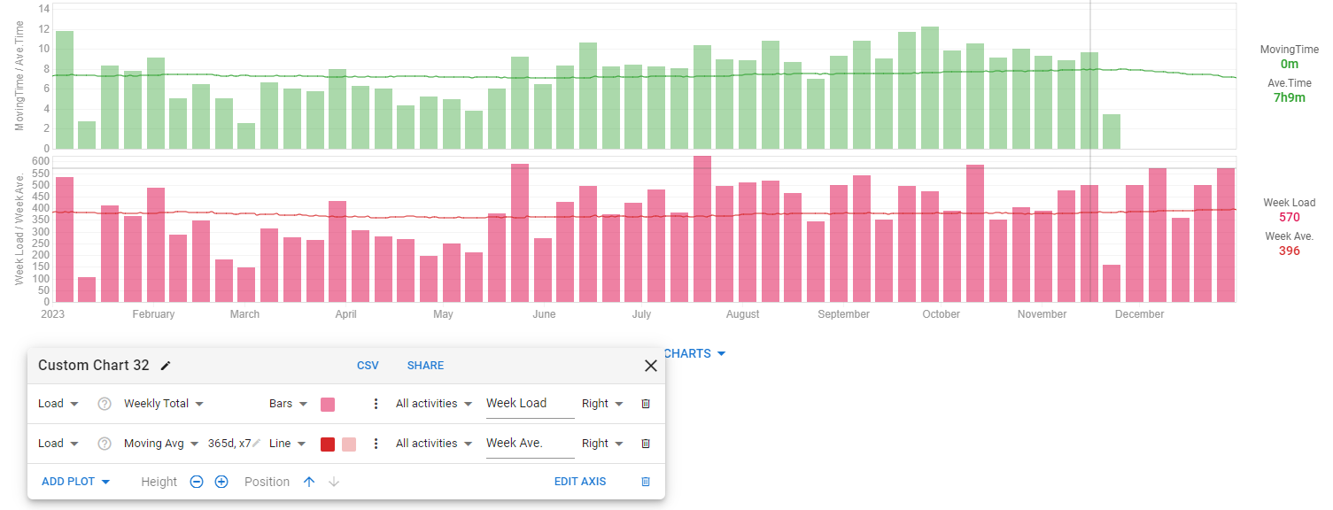Click the Week Load value 570
1333x510 pixels.
[x=1289, y=217]
